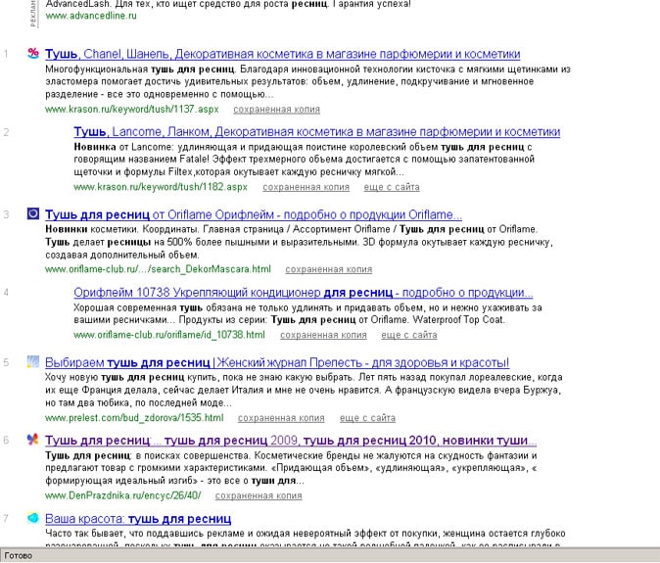Click 'еще с сайта' for krason 1182.aspx

point(392,187)
